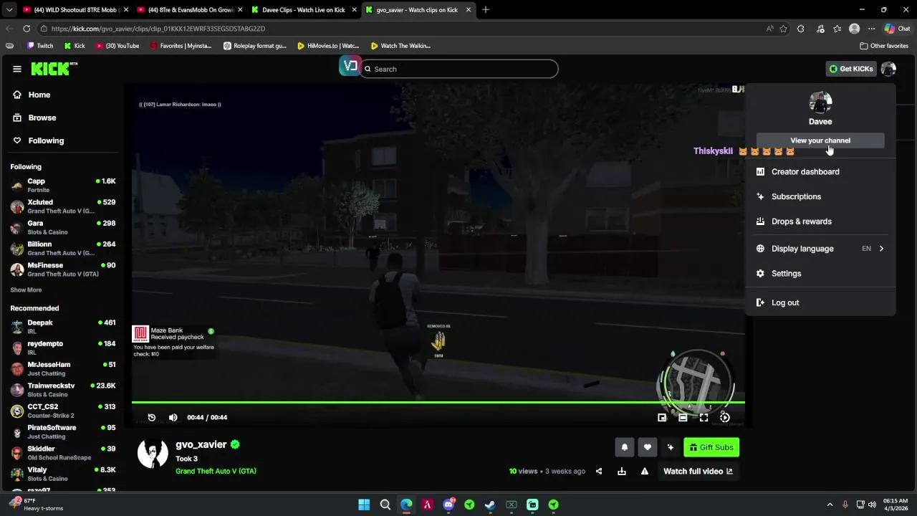Open Xcluted channel in Following list
This screenshot has width=917, height=516.
coord(63,206)
